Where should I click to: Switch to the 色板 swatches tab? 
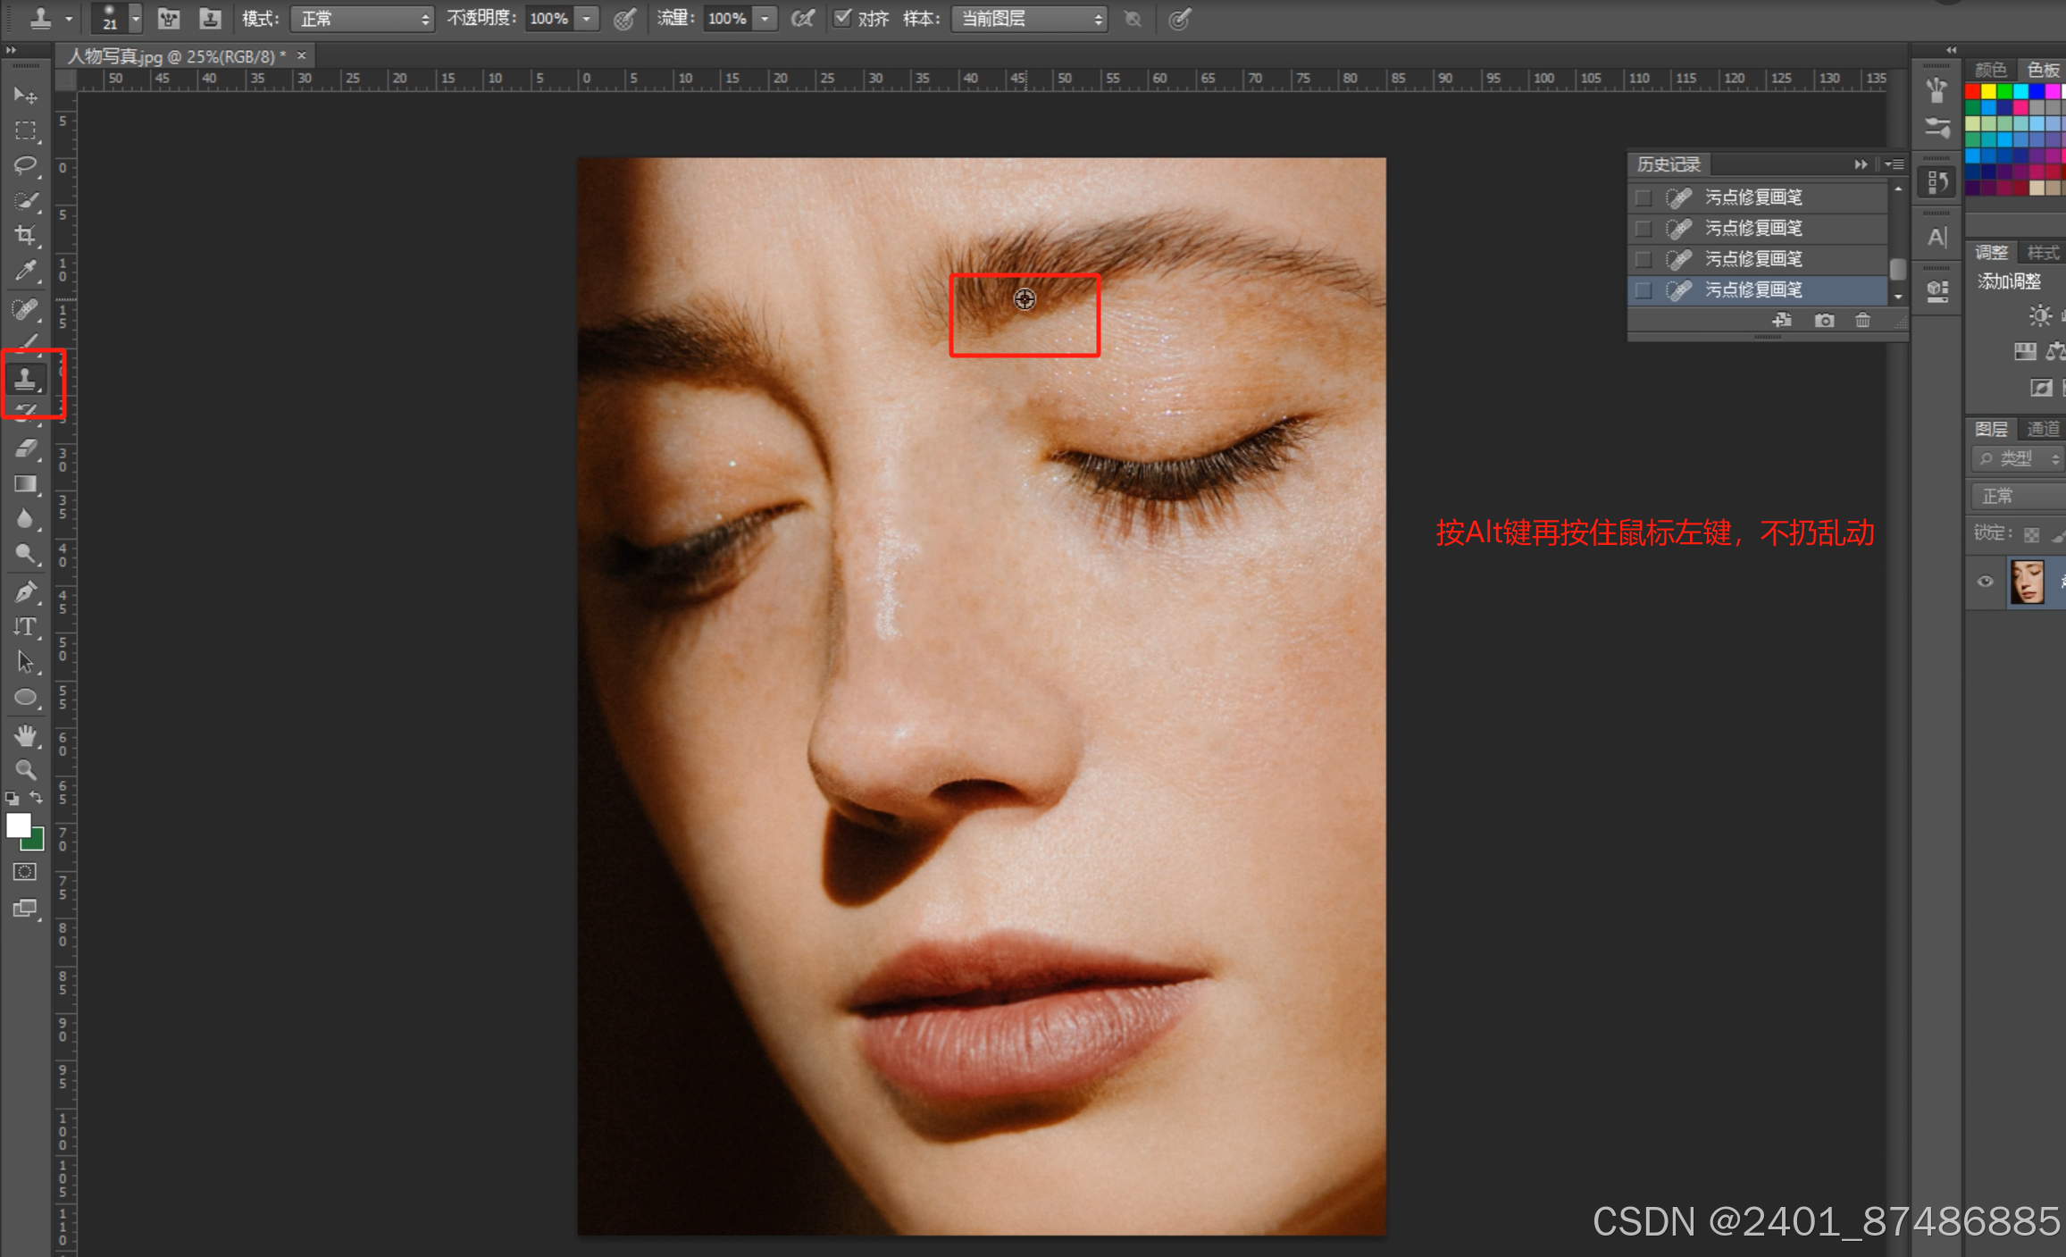2042,70
